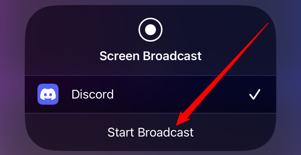The width and height of the screenshot is (301, 155).
Task: Choose the Discord row in the app list
Action: [150, 94]
